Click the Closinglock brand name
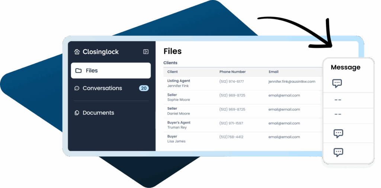 point(100,52)
